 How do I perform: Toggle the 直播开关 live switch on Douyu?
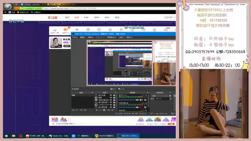coord(66,29)
